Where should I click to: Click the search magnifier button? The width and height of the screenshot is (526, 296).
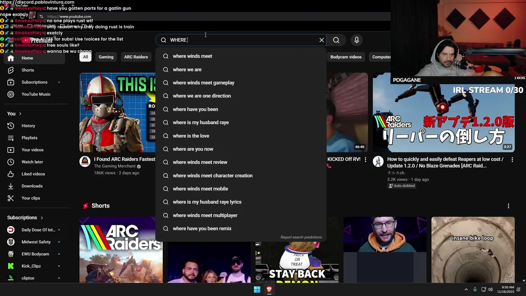336,40
